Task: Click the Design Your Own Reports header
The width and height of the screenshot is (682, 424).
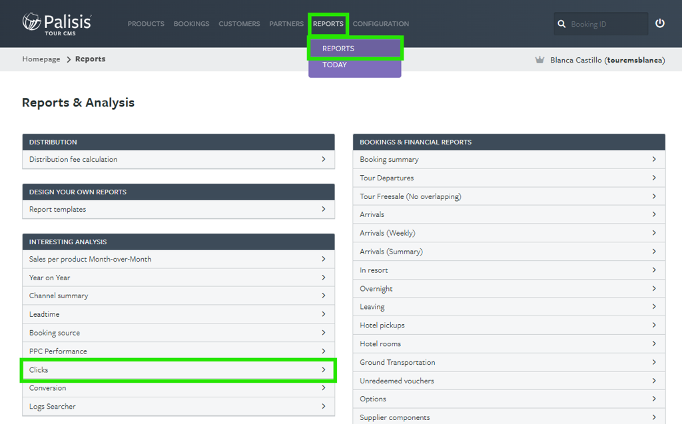Action: point(178,192)
